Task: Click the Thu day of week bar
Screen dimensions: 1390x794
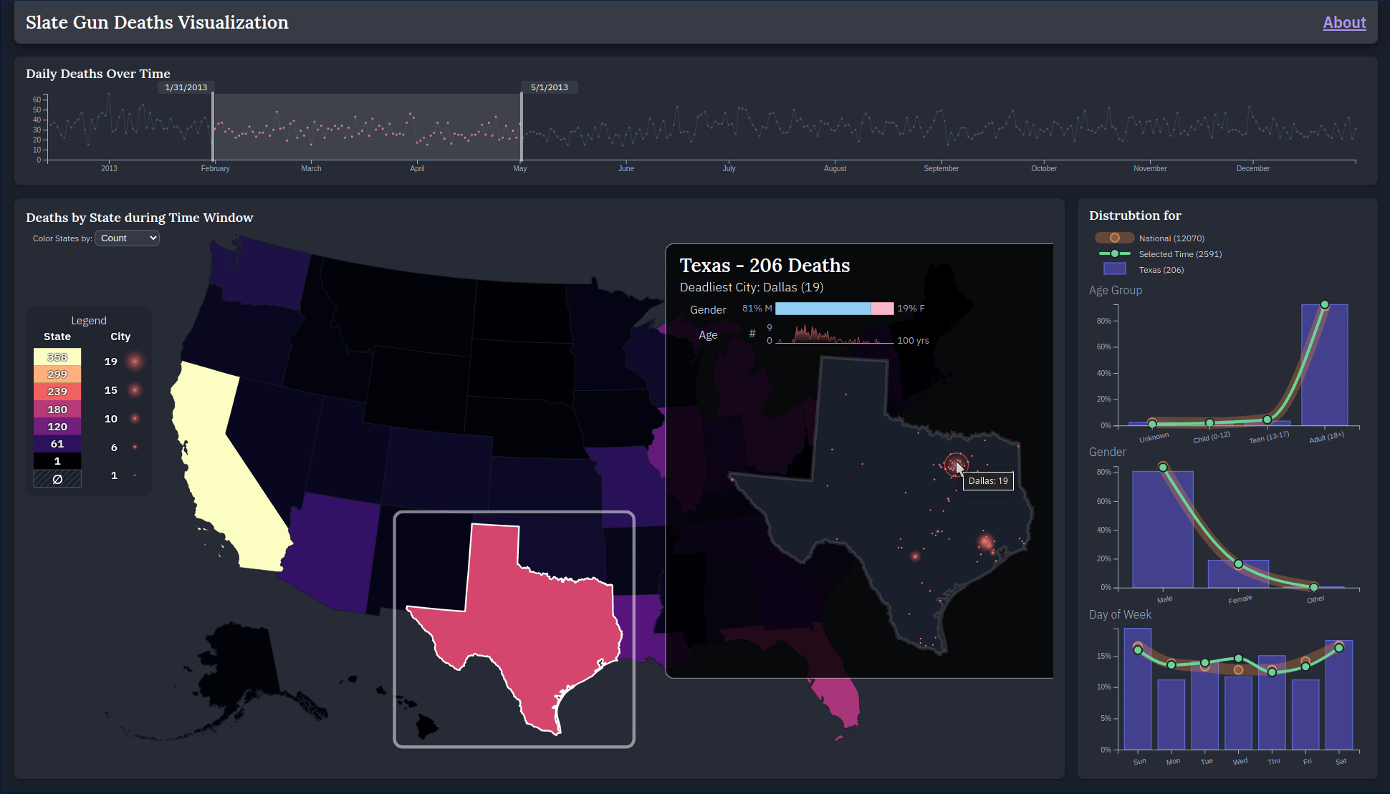Action: coord(1272,702)
